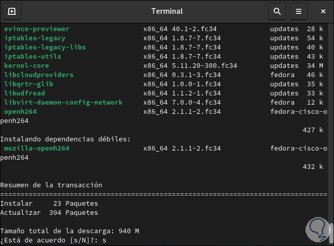Select the kernel-core package name

coord(26,66)
